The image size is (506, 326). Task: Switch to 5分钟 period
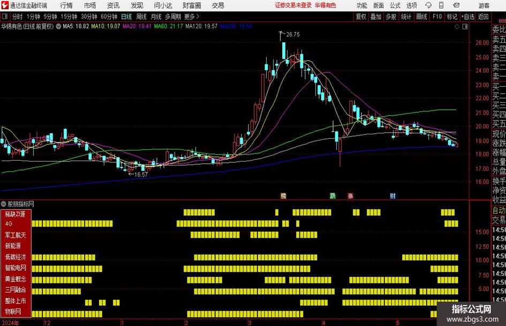50,17
